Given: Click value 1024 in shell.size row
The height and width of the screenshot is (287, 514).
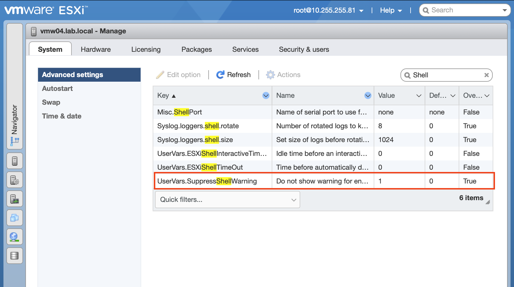Looking at the screenshot, I should pos(386,140).
